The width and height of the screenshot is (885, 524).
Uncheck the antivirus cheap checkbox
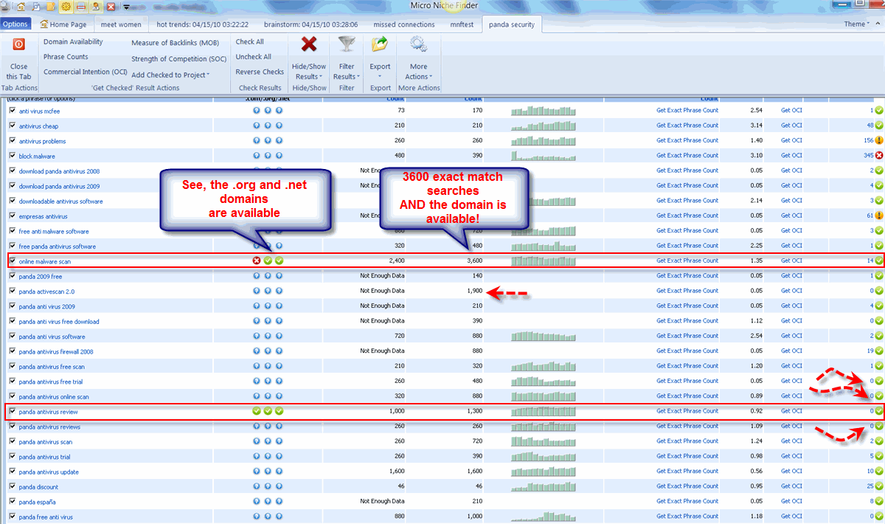pyautogui.click(x=12, y=125)
